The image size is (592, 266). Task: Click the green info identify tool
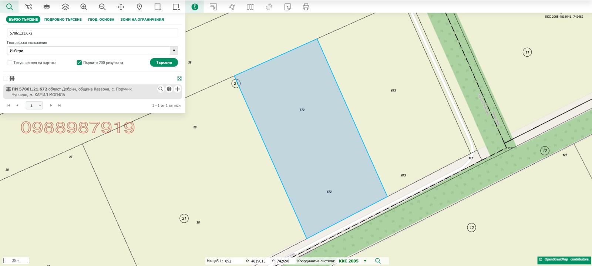click(x=195, y=7)
